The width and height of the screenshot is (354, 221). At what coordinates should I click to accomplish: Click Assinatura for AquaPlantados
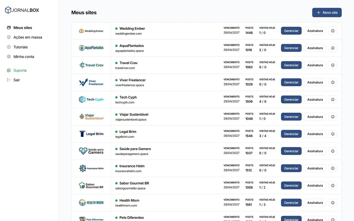tap(315, 48)
